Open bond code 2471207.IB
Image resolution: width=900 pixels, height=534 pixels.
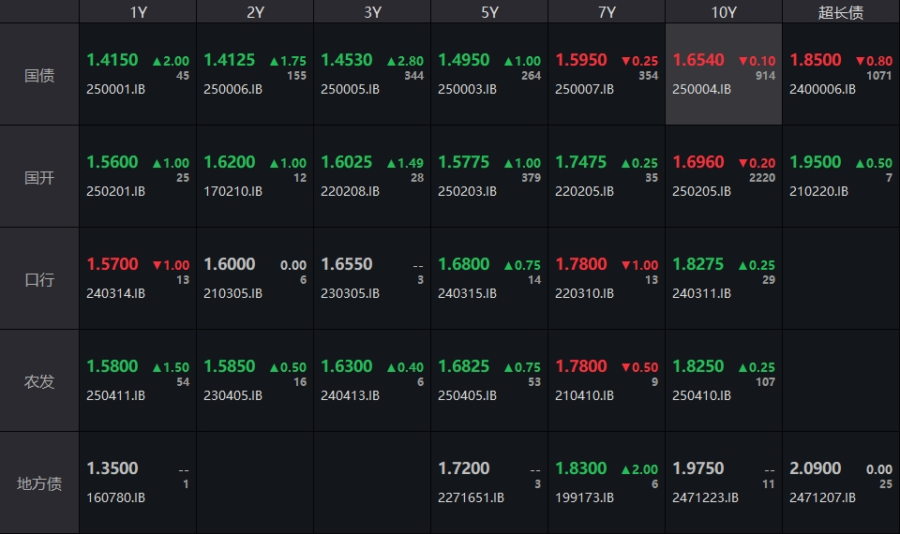click(x=822, y=497)
